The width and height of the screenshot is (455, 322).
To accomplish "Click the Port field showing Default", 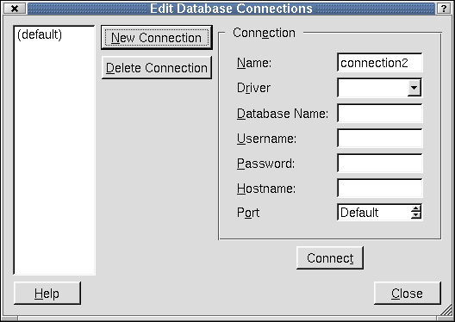I will click(x=374, y=213).
